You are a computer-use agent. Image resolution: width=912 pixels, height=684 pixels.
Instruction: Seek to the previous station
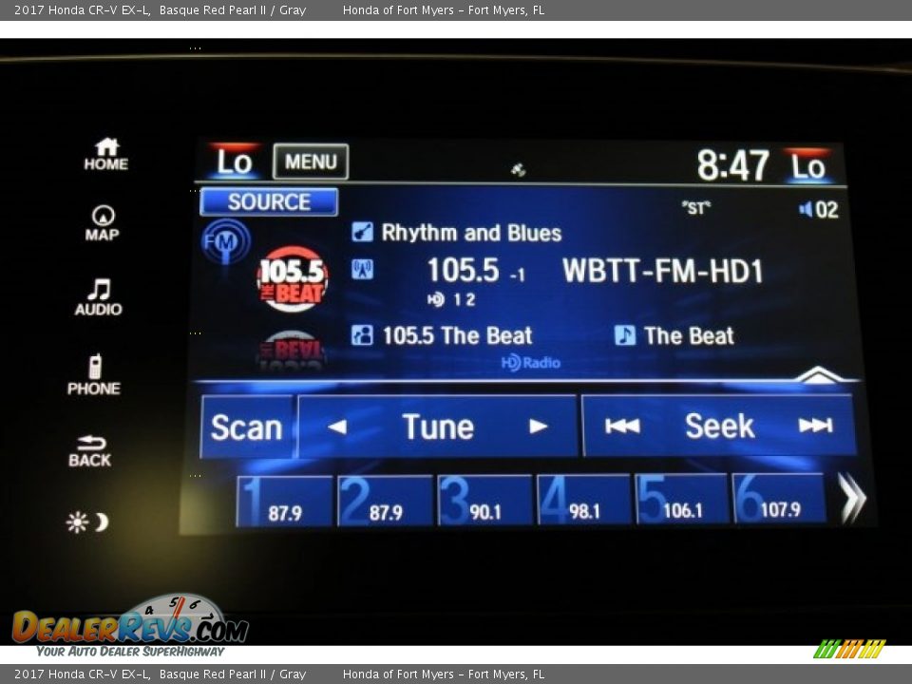coord(622,427)
